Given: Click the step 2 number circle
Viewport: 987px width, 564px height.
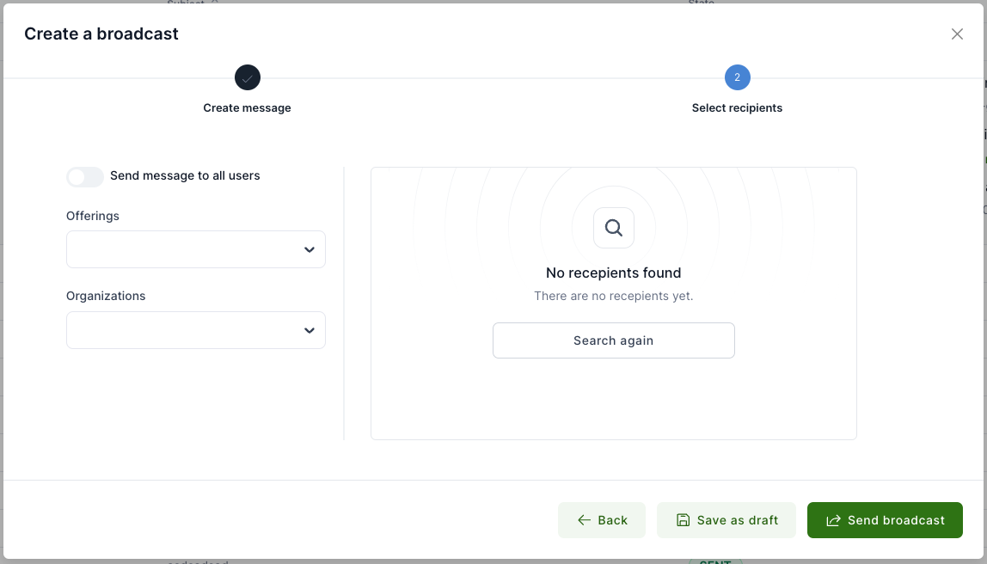Looking at the screenshot, I should point(737,78).
